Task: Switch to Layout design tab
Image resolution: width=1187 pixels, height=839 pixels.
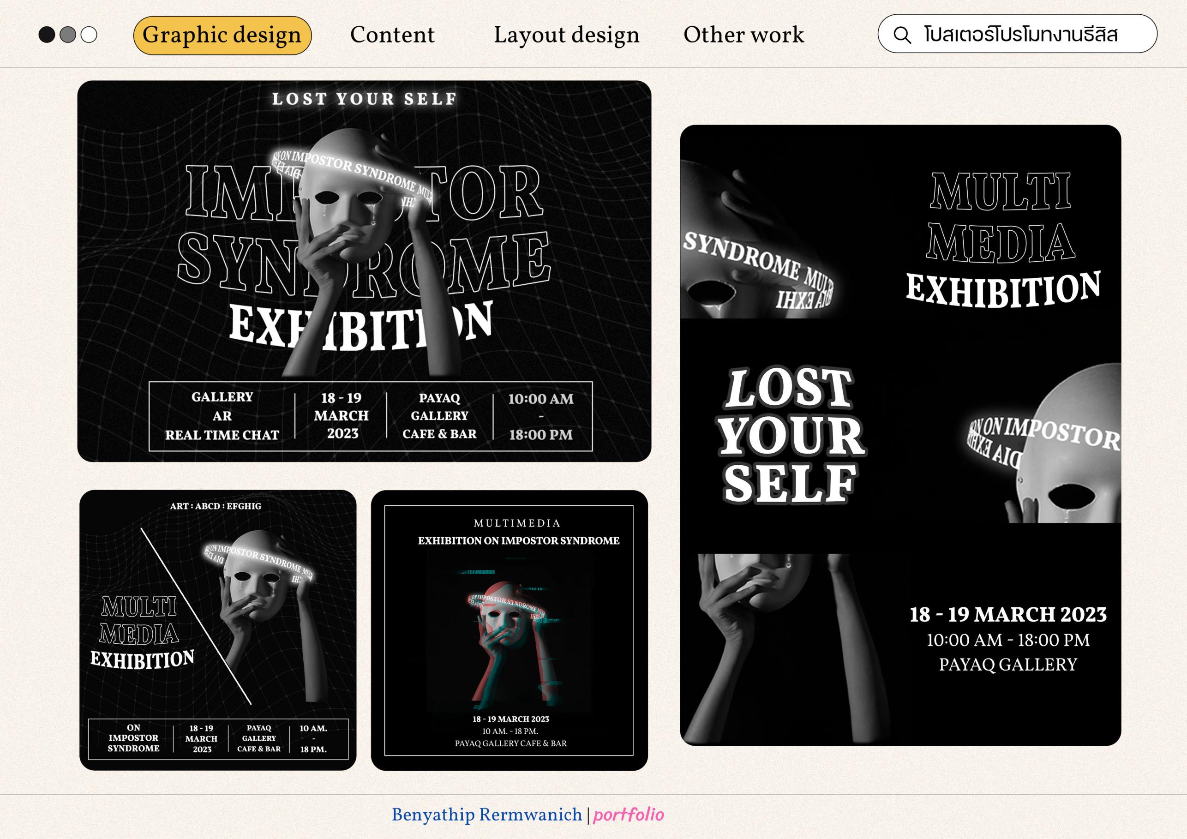Action: coord(566,35)
